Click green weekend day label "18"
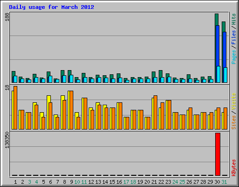This screenshot has height=187, width=239. point(133,182)
